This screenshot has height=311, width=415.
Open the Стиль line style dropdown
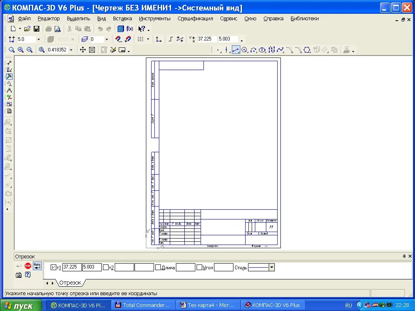272,267
